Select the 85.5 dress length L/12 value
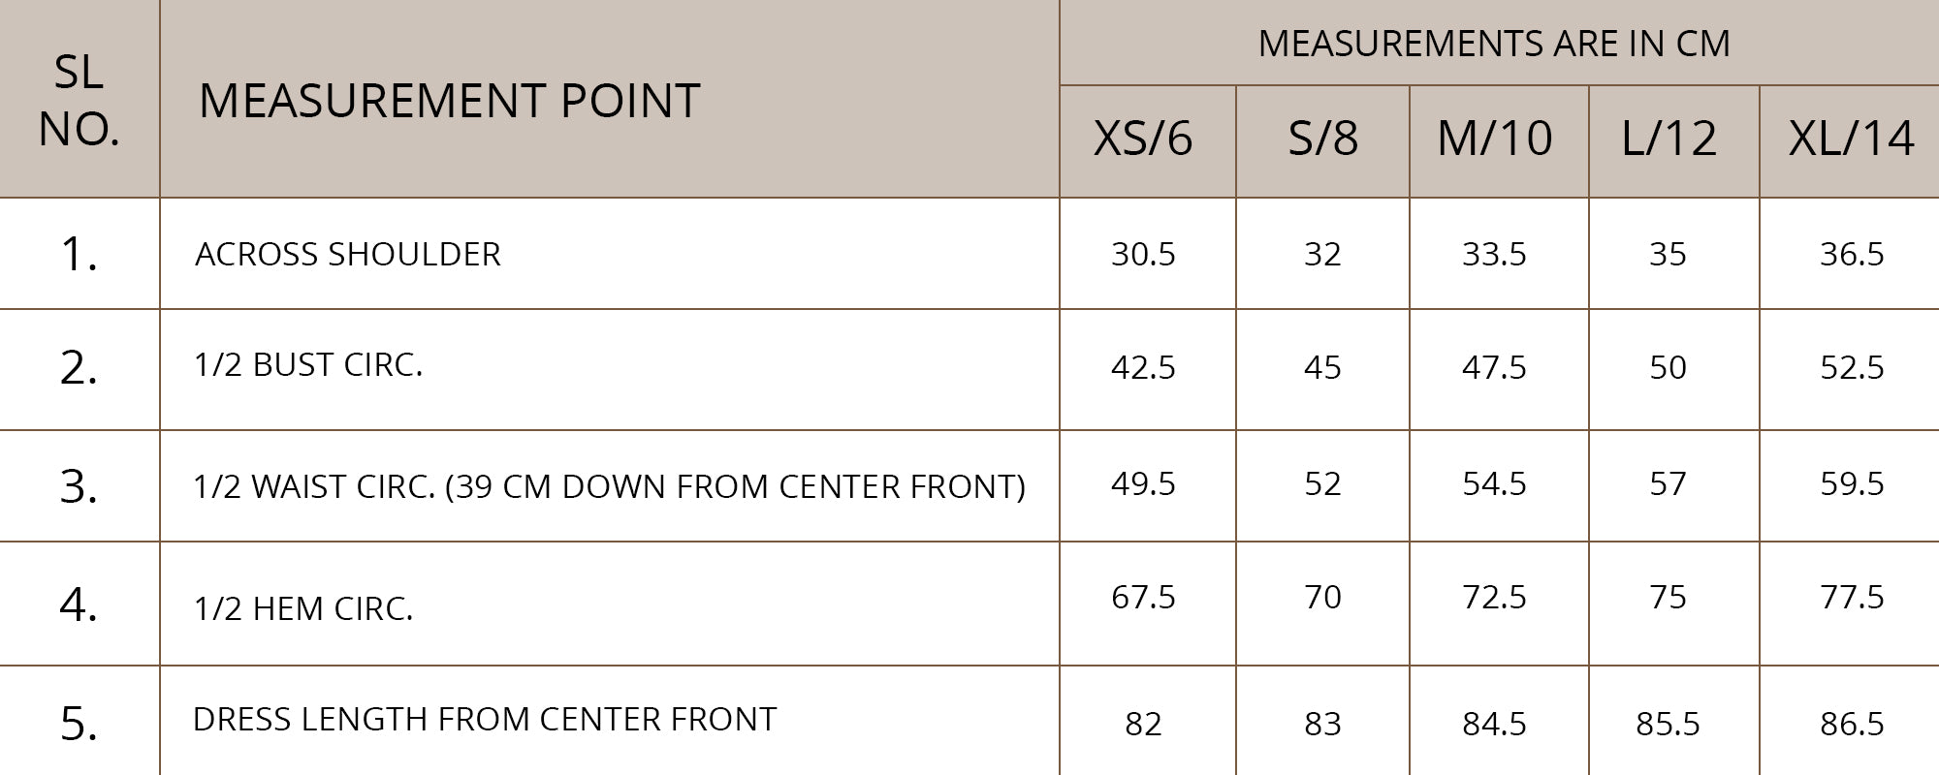Screen dimensions: 1939x775 point(1668,724)
